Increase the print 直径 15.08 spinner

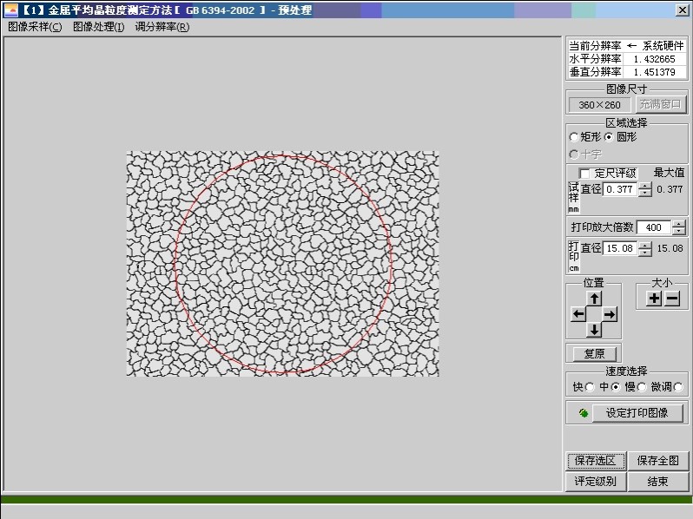click(645, 245)
